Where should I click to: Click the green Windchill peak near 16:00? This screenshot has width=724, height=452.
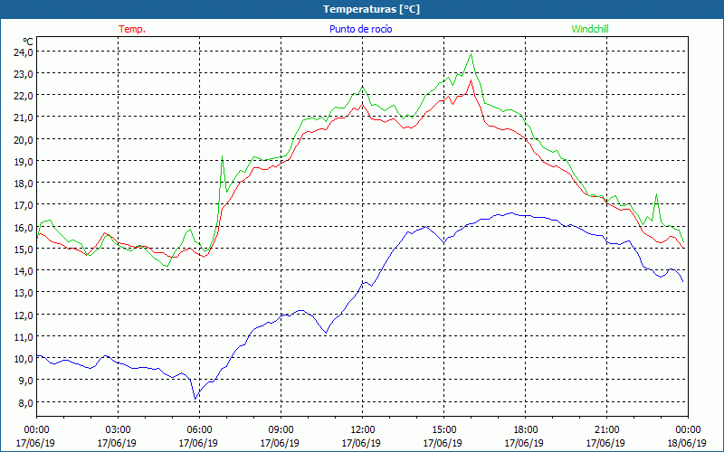[471, 54]
